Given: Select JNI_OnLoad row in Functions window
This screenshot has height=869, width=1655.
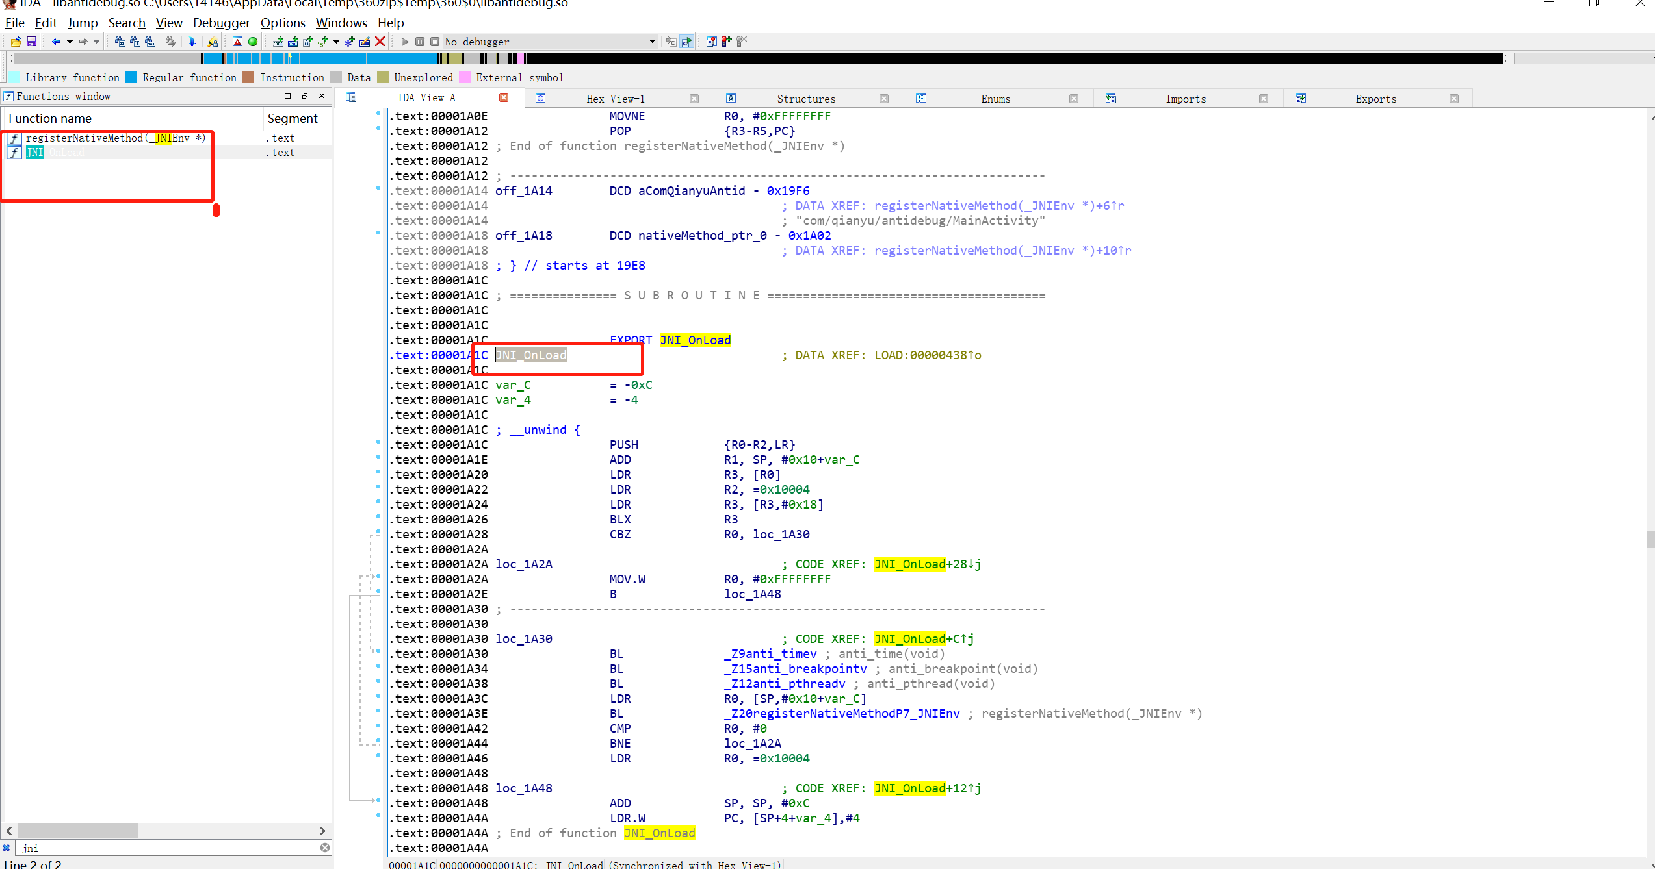Looking at the screenshot, I should [x=166, y=152].
